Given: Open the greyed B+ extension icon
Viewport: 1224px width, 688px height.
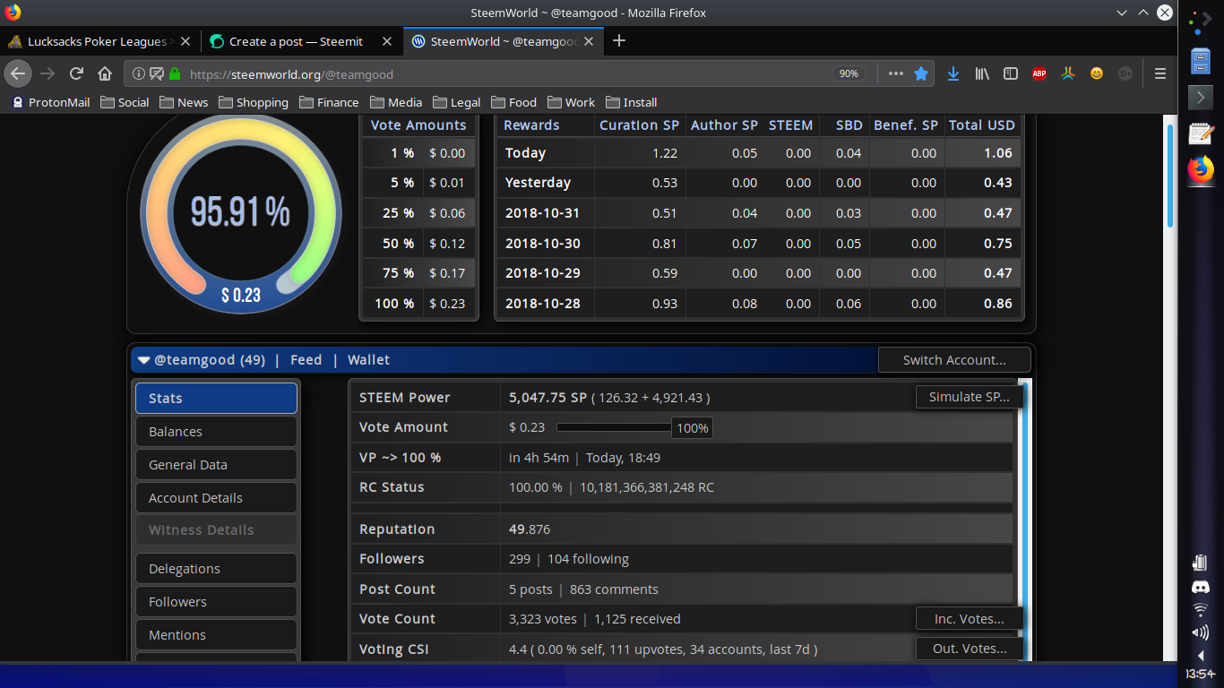Looking at the screenshot, I should click(1125, 73).
